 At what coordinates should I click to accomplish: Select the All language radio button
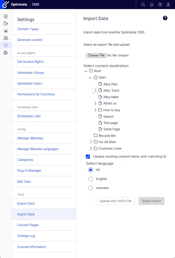[x=91, y=170]
